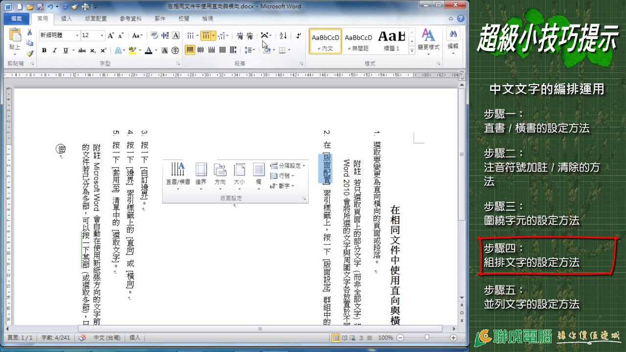Click the zoom slider handle
626x352 pixels.
coord(427,337)
